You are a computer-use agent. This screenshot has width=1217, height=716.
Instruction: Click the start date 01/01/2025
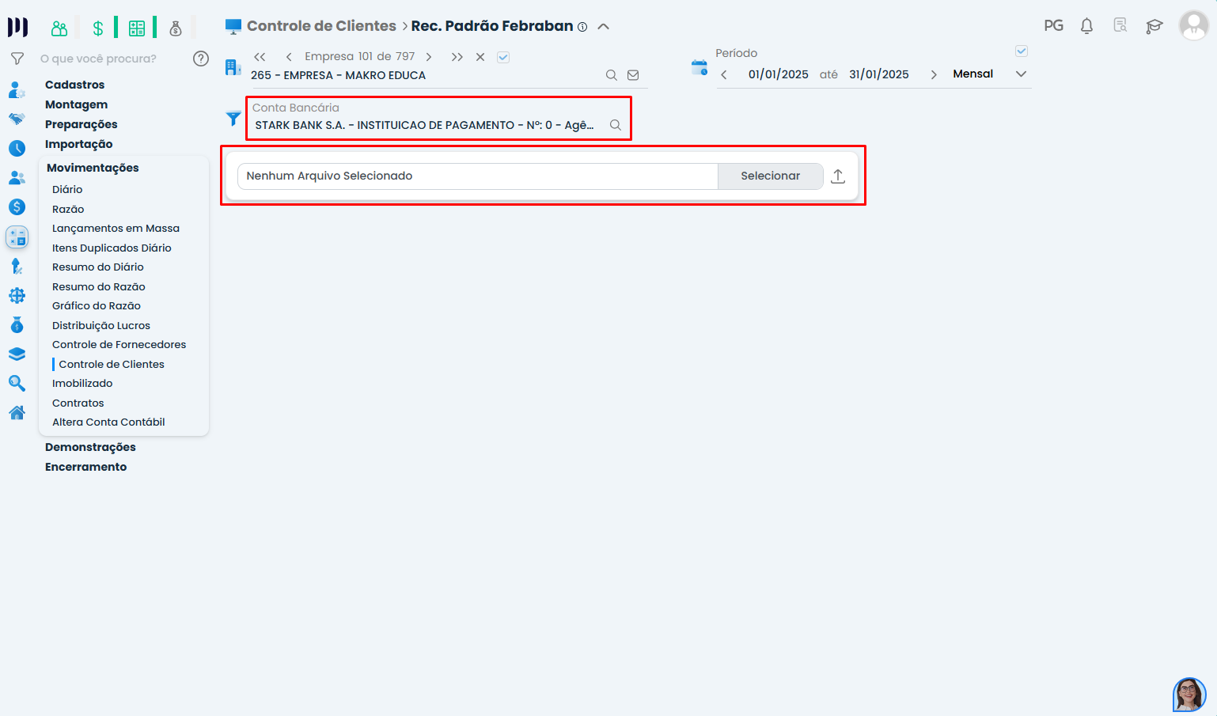click(x=779, y=74)
